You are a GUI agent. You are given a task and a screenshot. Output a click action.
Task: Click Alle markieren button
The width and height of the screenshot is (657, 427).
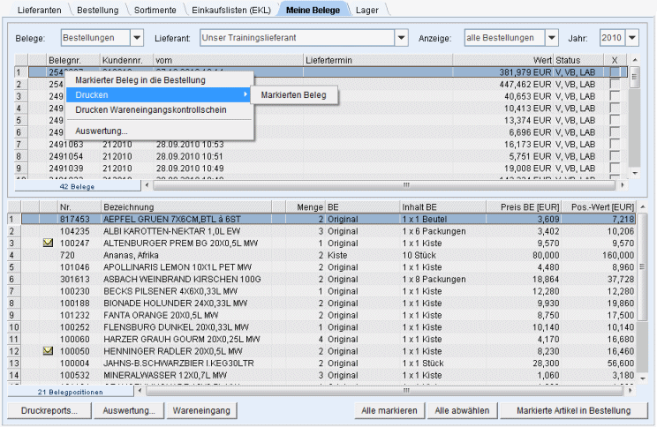click(x=388, y=410)
